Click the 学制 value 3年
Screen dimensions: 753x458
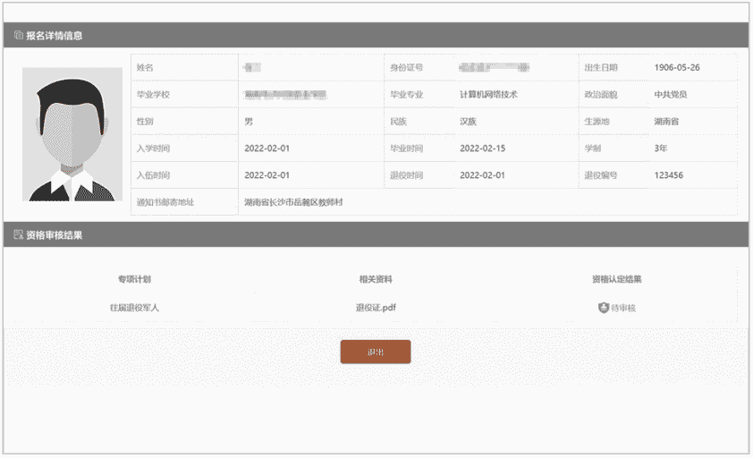[x=660, y=148]
